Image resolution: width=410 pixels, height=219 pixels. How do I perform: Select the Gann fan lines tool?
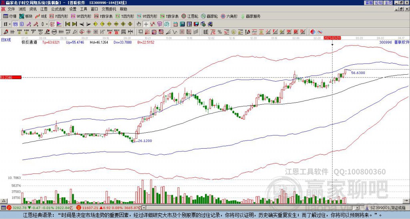coord(147,32)
